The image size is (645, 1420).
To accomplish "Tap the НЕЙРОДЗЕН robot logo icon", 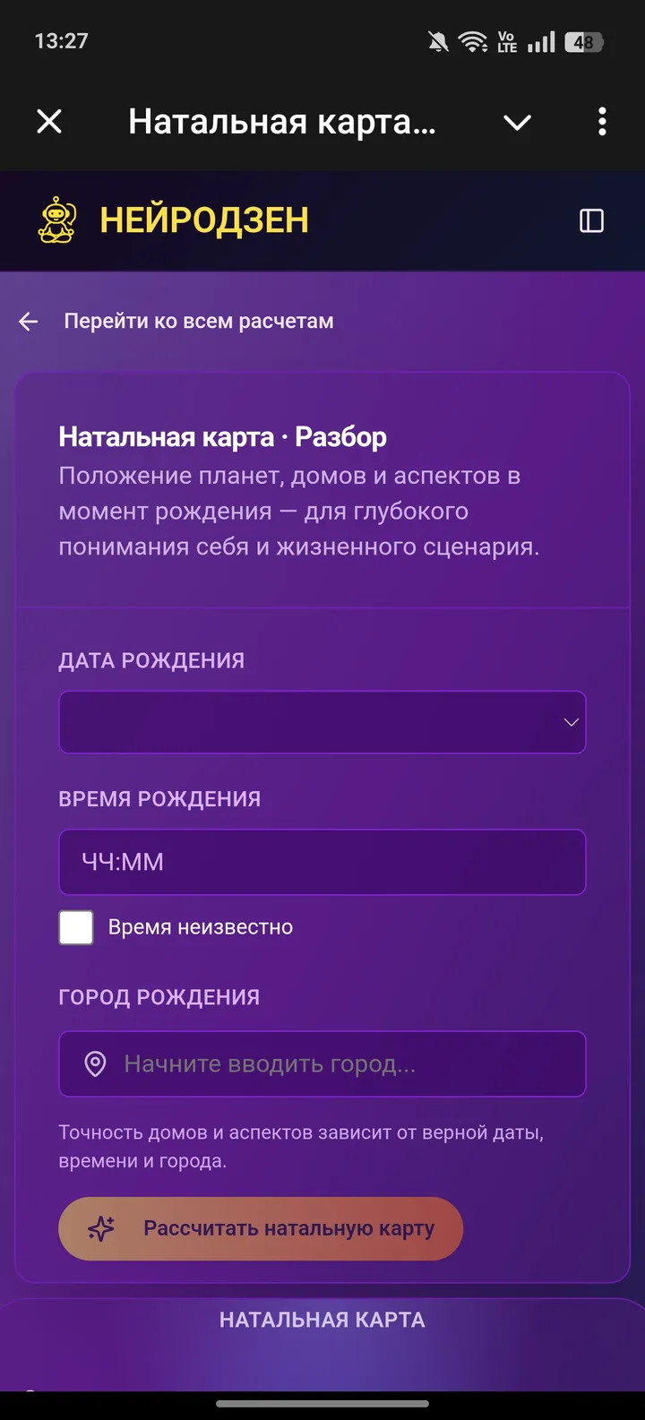I will click(x=56, y=218).
